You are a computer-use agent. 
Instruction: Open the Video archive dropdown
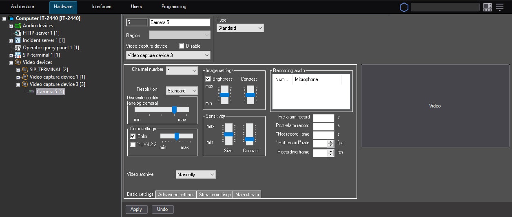click(x=195, y=175)
